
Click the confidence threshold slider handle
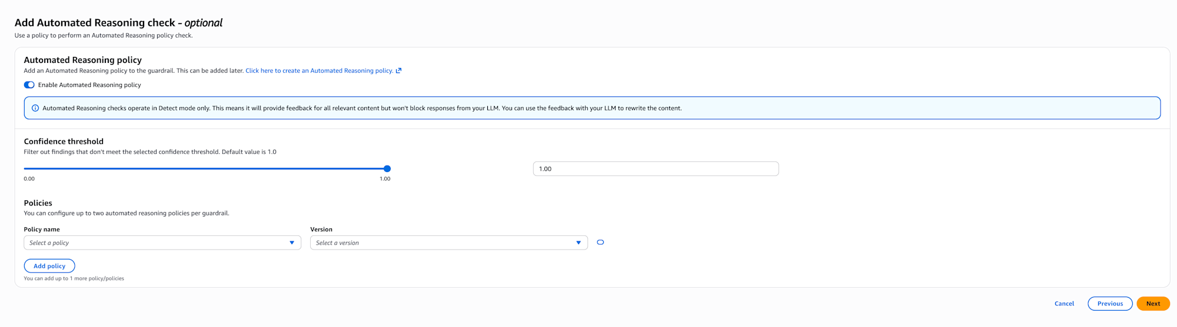tap(387, 168)
